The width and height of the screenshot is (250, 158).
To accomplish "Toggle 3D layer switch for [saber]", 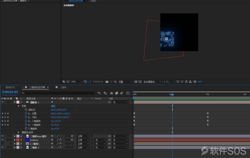I will [x=72, y=140].
